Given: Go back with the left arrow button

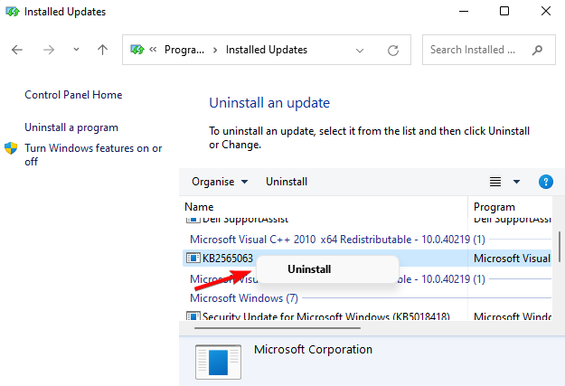Looking at the screenshot, I should point(17,50).
